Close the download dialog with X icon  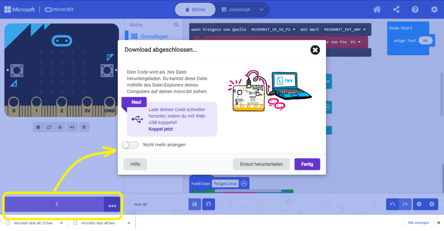click(315, 50)
